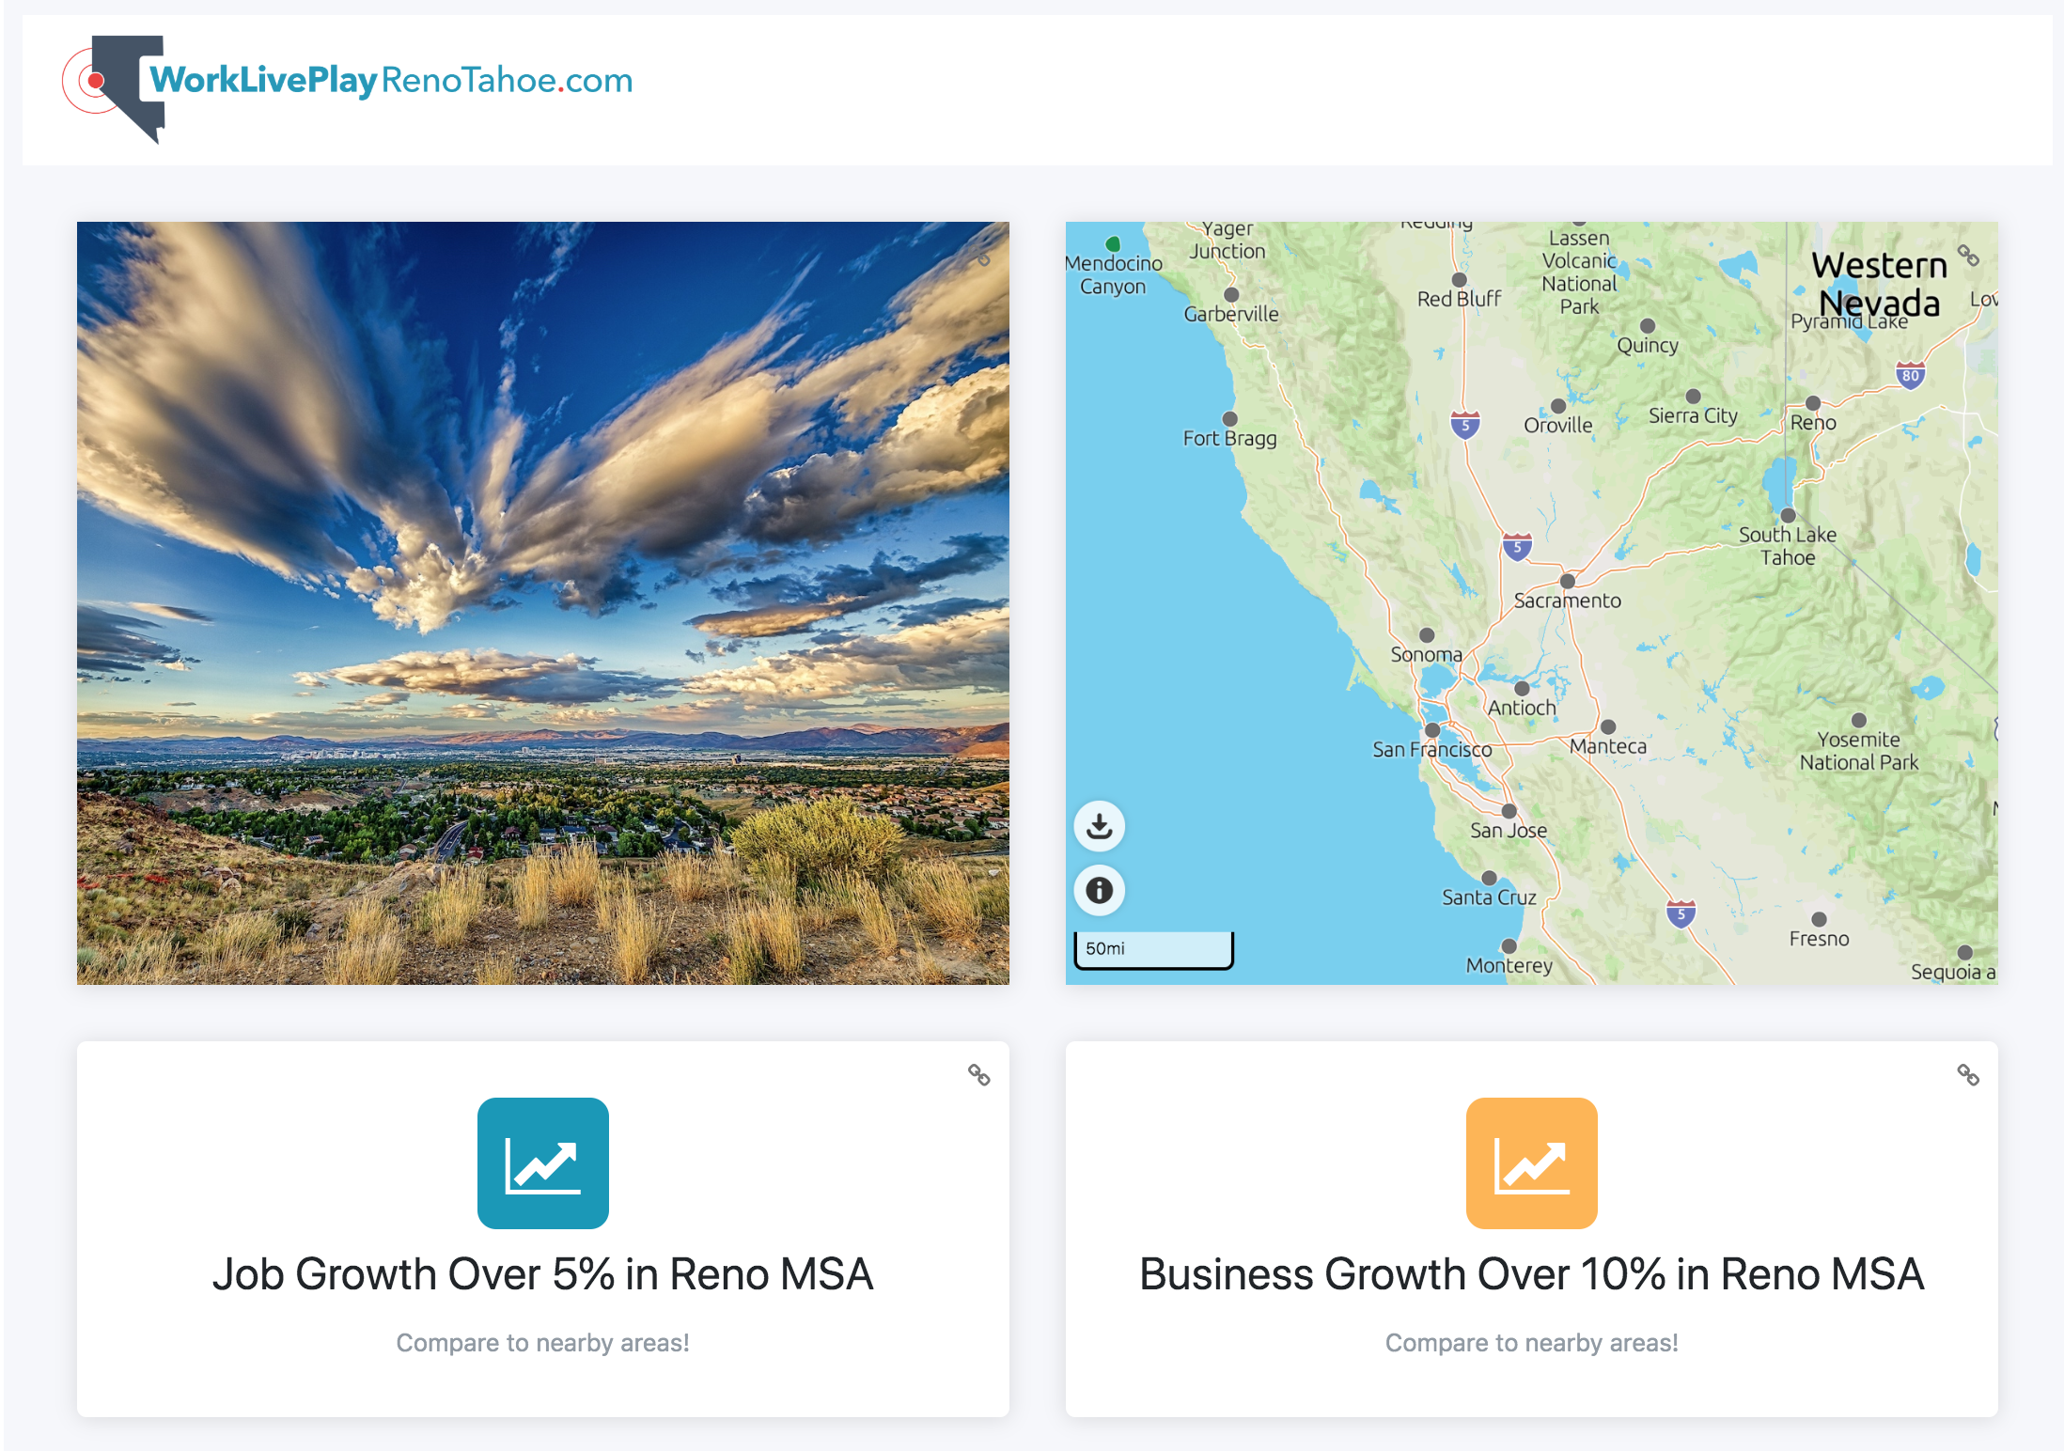Click the link icon on Business Growth card
Viewport: 2064px width, 1451px height.
pos(1968,1074)
